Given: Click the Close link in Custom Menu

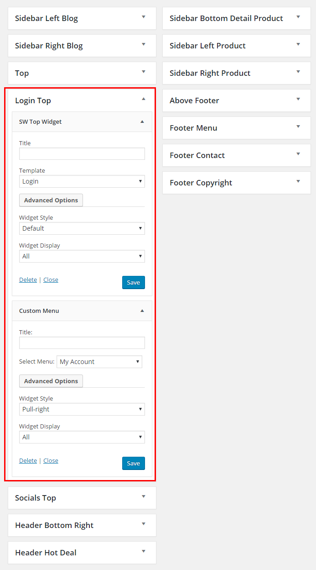Looking at the screenshot, I should pos(51,461).
